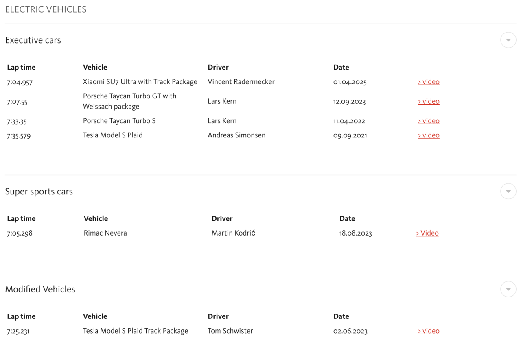Collapse the Modified Vehicles section arrow
Viewport: 521px width, 349px height.
508,289
